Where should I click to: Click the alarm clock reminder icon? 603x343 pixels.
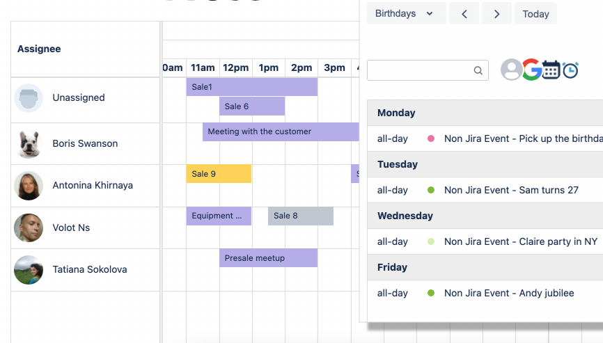[x=570, y=70]
